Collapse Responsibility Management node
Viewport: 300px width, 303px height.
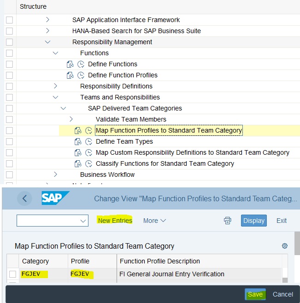point(47,42)
